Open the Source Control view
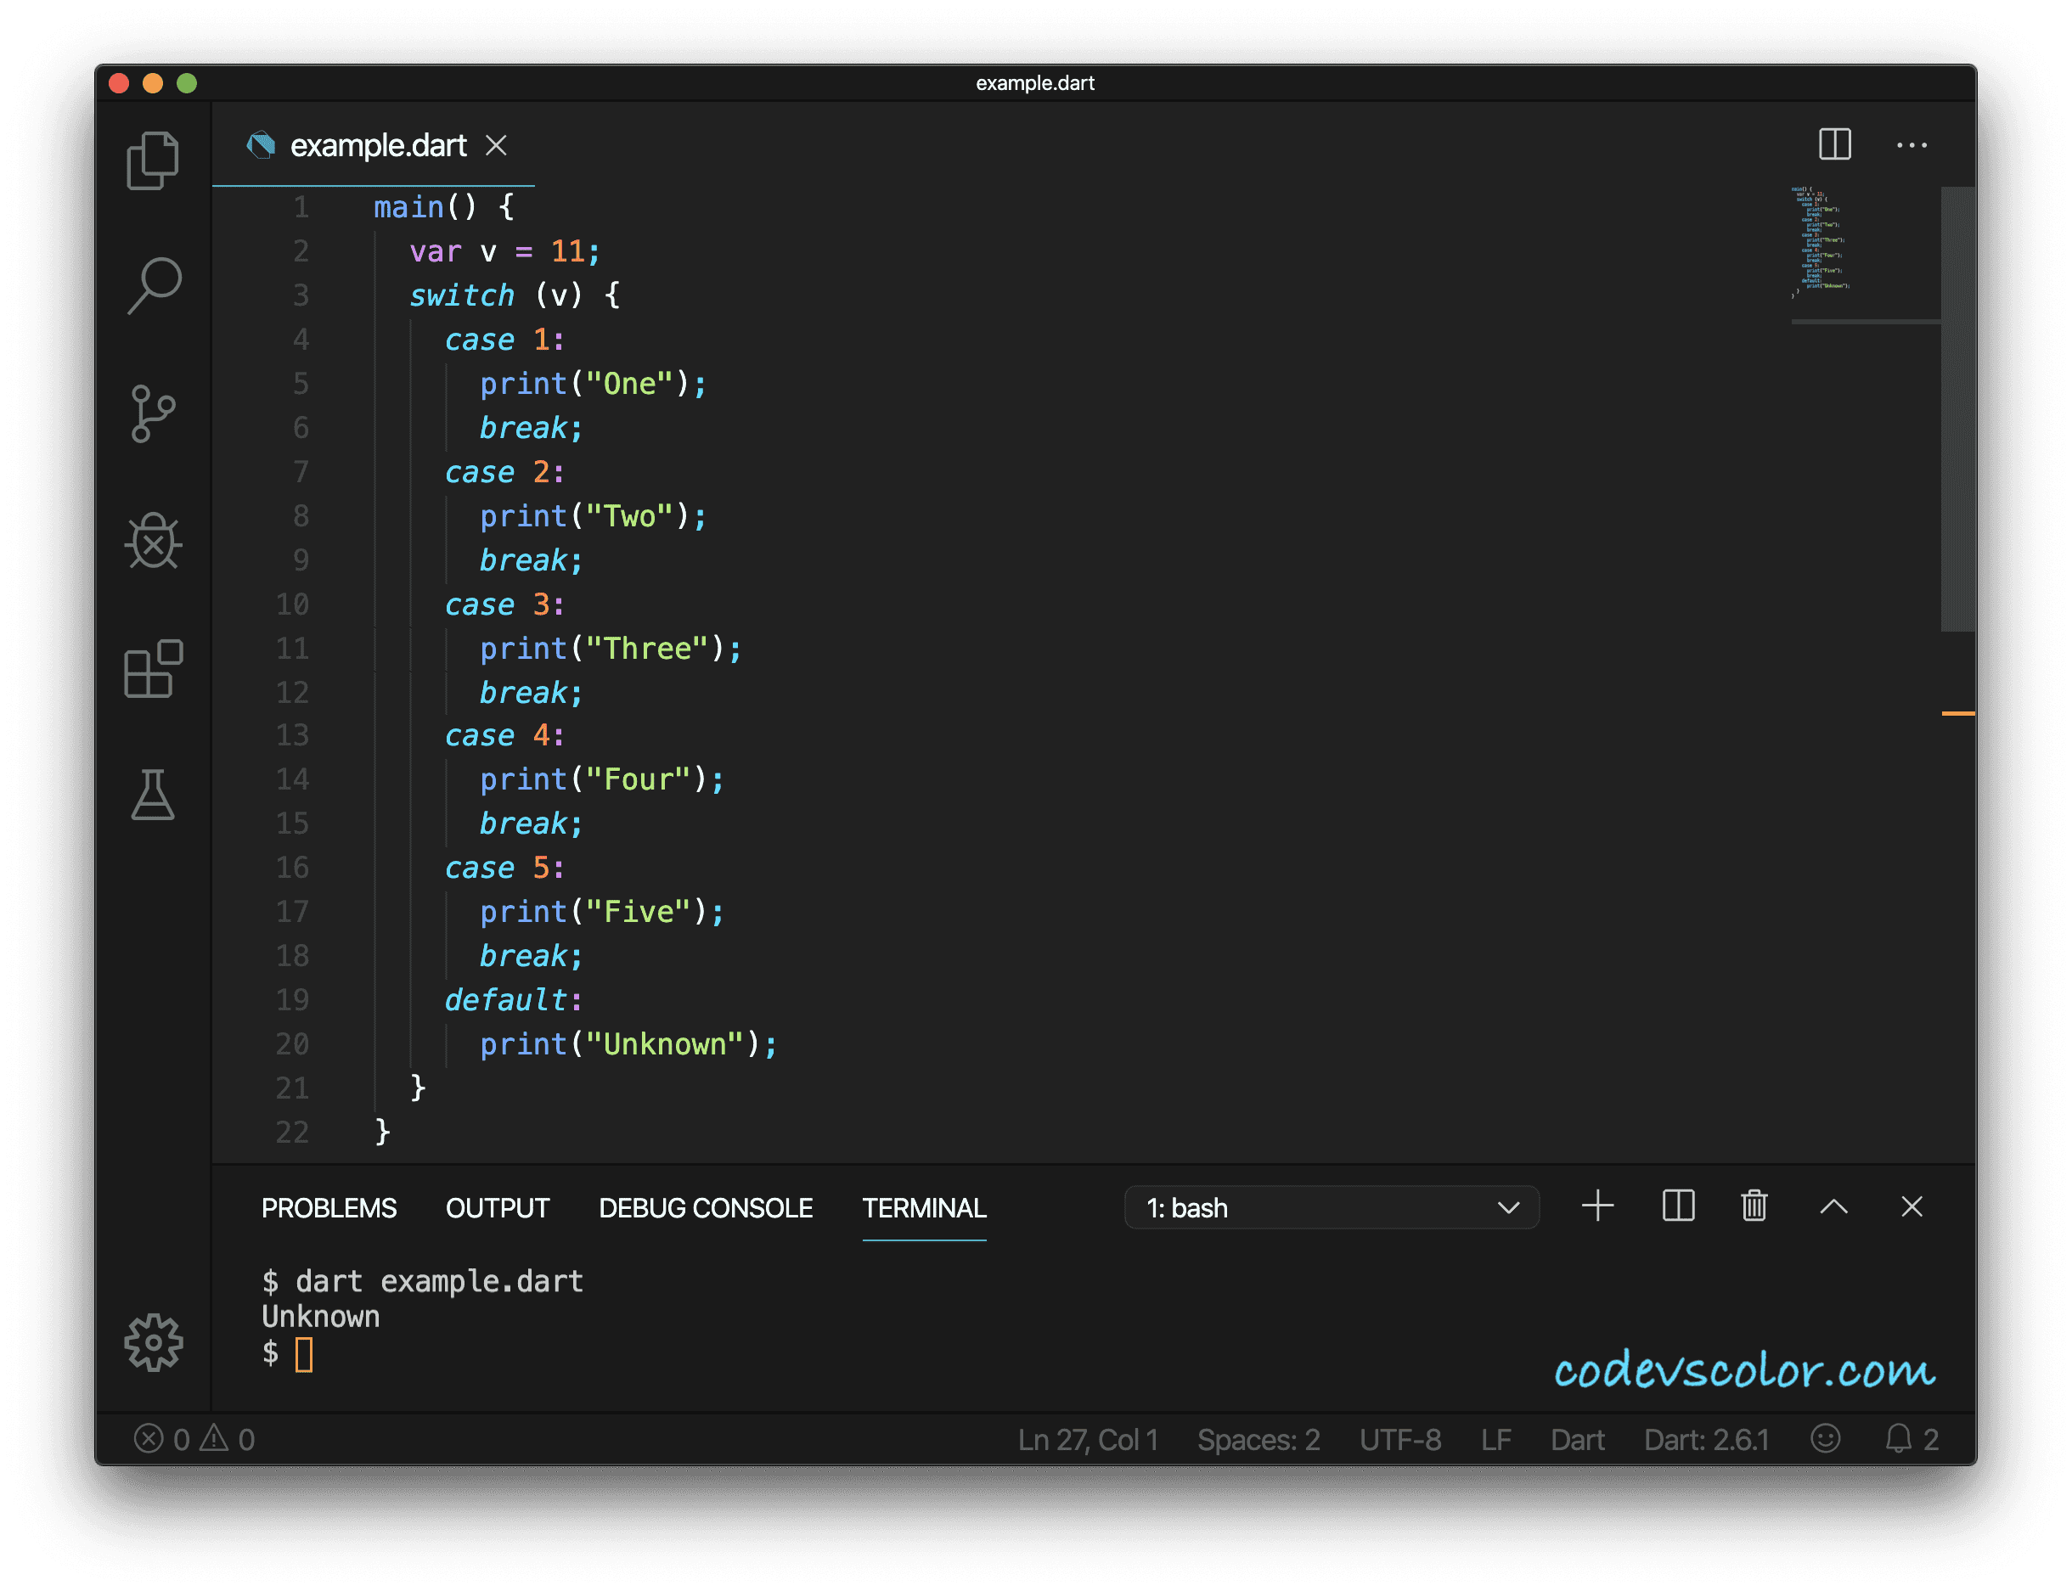The width and height of the screenshot is (2072, 1591). (x=153, y=413)
